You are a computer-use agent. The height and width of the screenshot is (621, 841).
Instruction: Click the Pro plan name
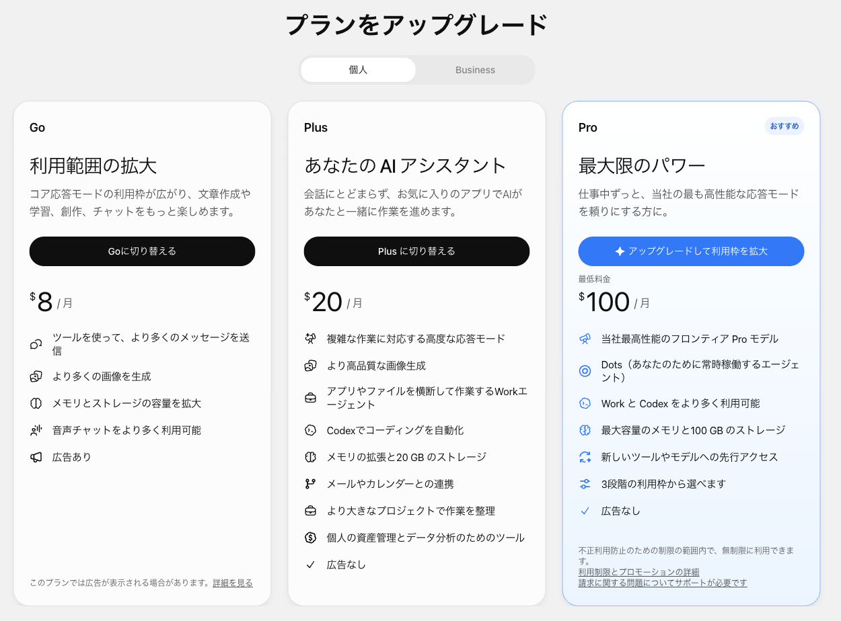point(587,128)
